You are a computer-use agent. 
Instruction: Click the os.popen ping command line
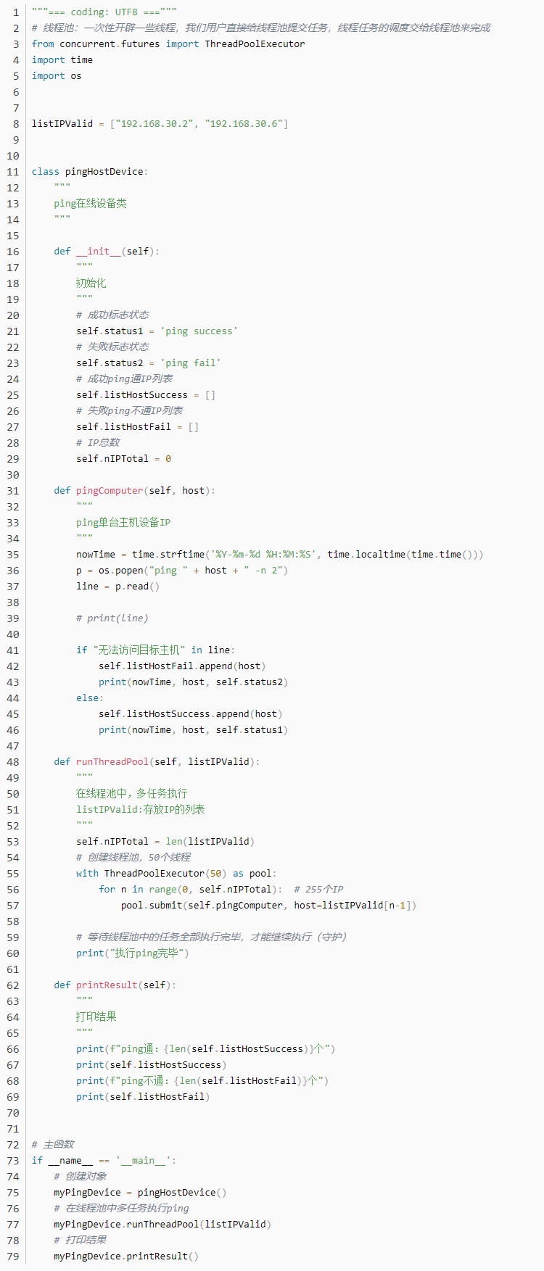[182, 571]
